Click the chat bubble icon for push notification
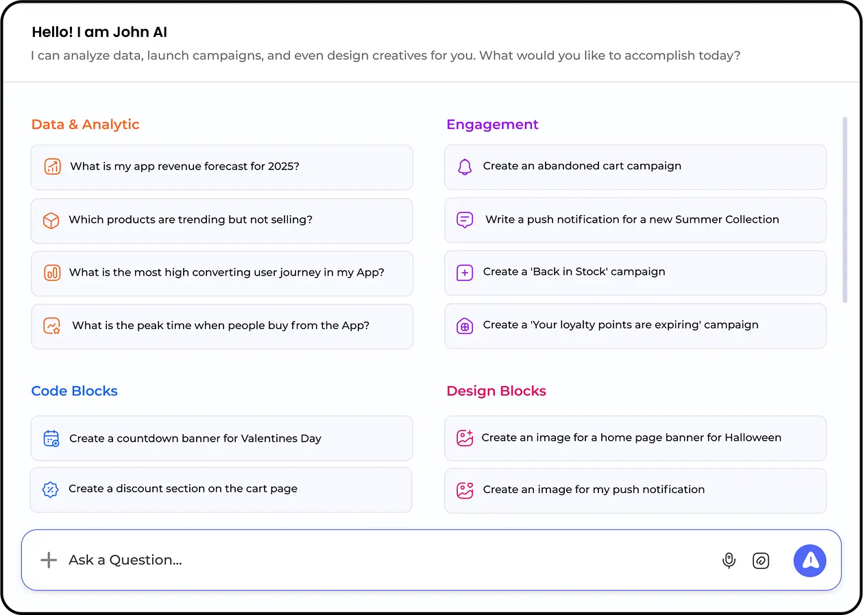 point(465,220)
